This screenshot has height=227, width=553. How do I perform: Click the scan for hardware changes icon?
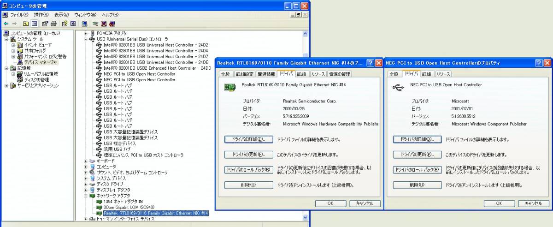point(85,24)
